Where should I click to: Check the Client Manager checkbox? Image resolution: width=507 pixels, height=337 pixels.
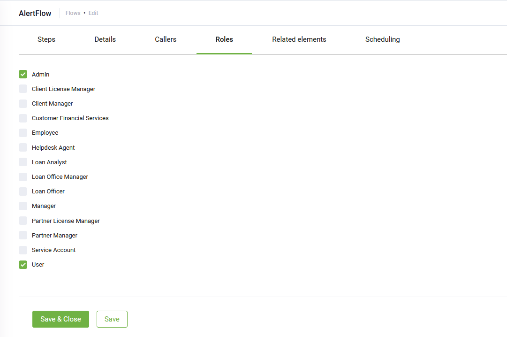(23, 103)
